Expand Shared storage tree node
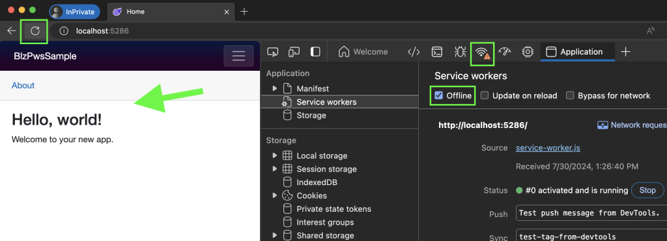Image resolution: width=667 pixels, height=241 pixels. pyautogui.click(x=275, y=236)
